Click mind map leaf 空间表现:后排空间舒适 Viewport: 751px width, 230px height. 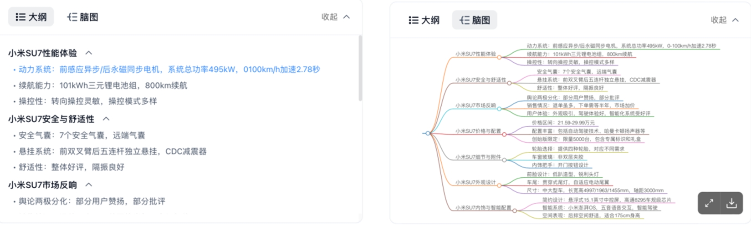pyautogui.click(x=591, y=216)
